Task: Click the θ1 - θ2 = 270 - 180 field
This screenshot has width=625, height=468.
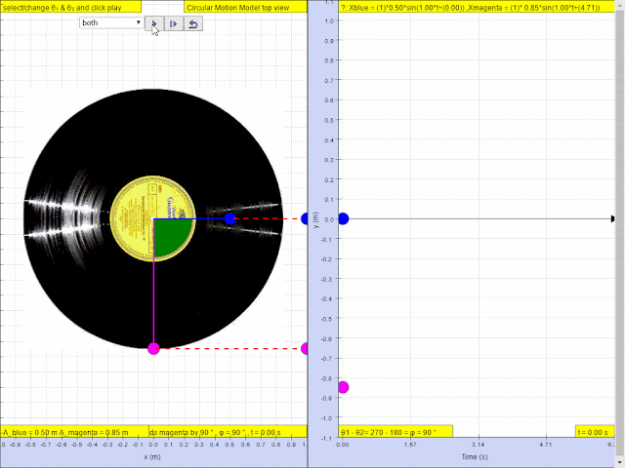Action: point(396,432)
